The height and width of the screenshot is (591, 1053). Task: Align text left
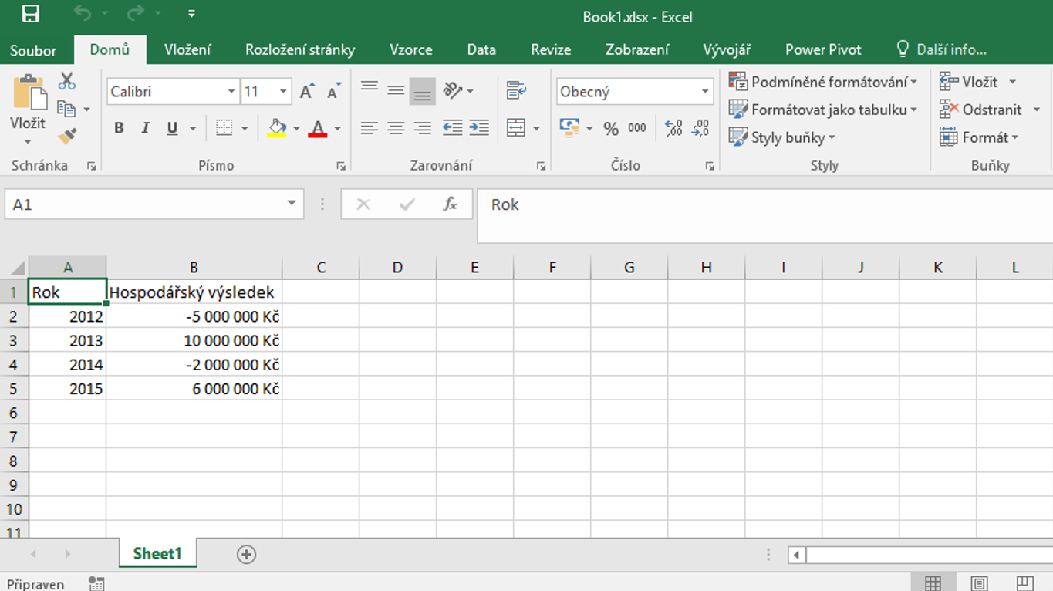pyautogui.click(x=370, y=128)
